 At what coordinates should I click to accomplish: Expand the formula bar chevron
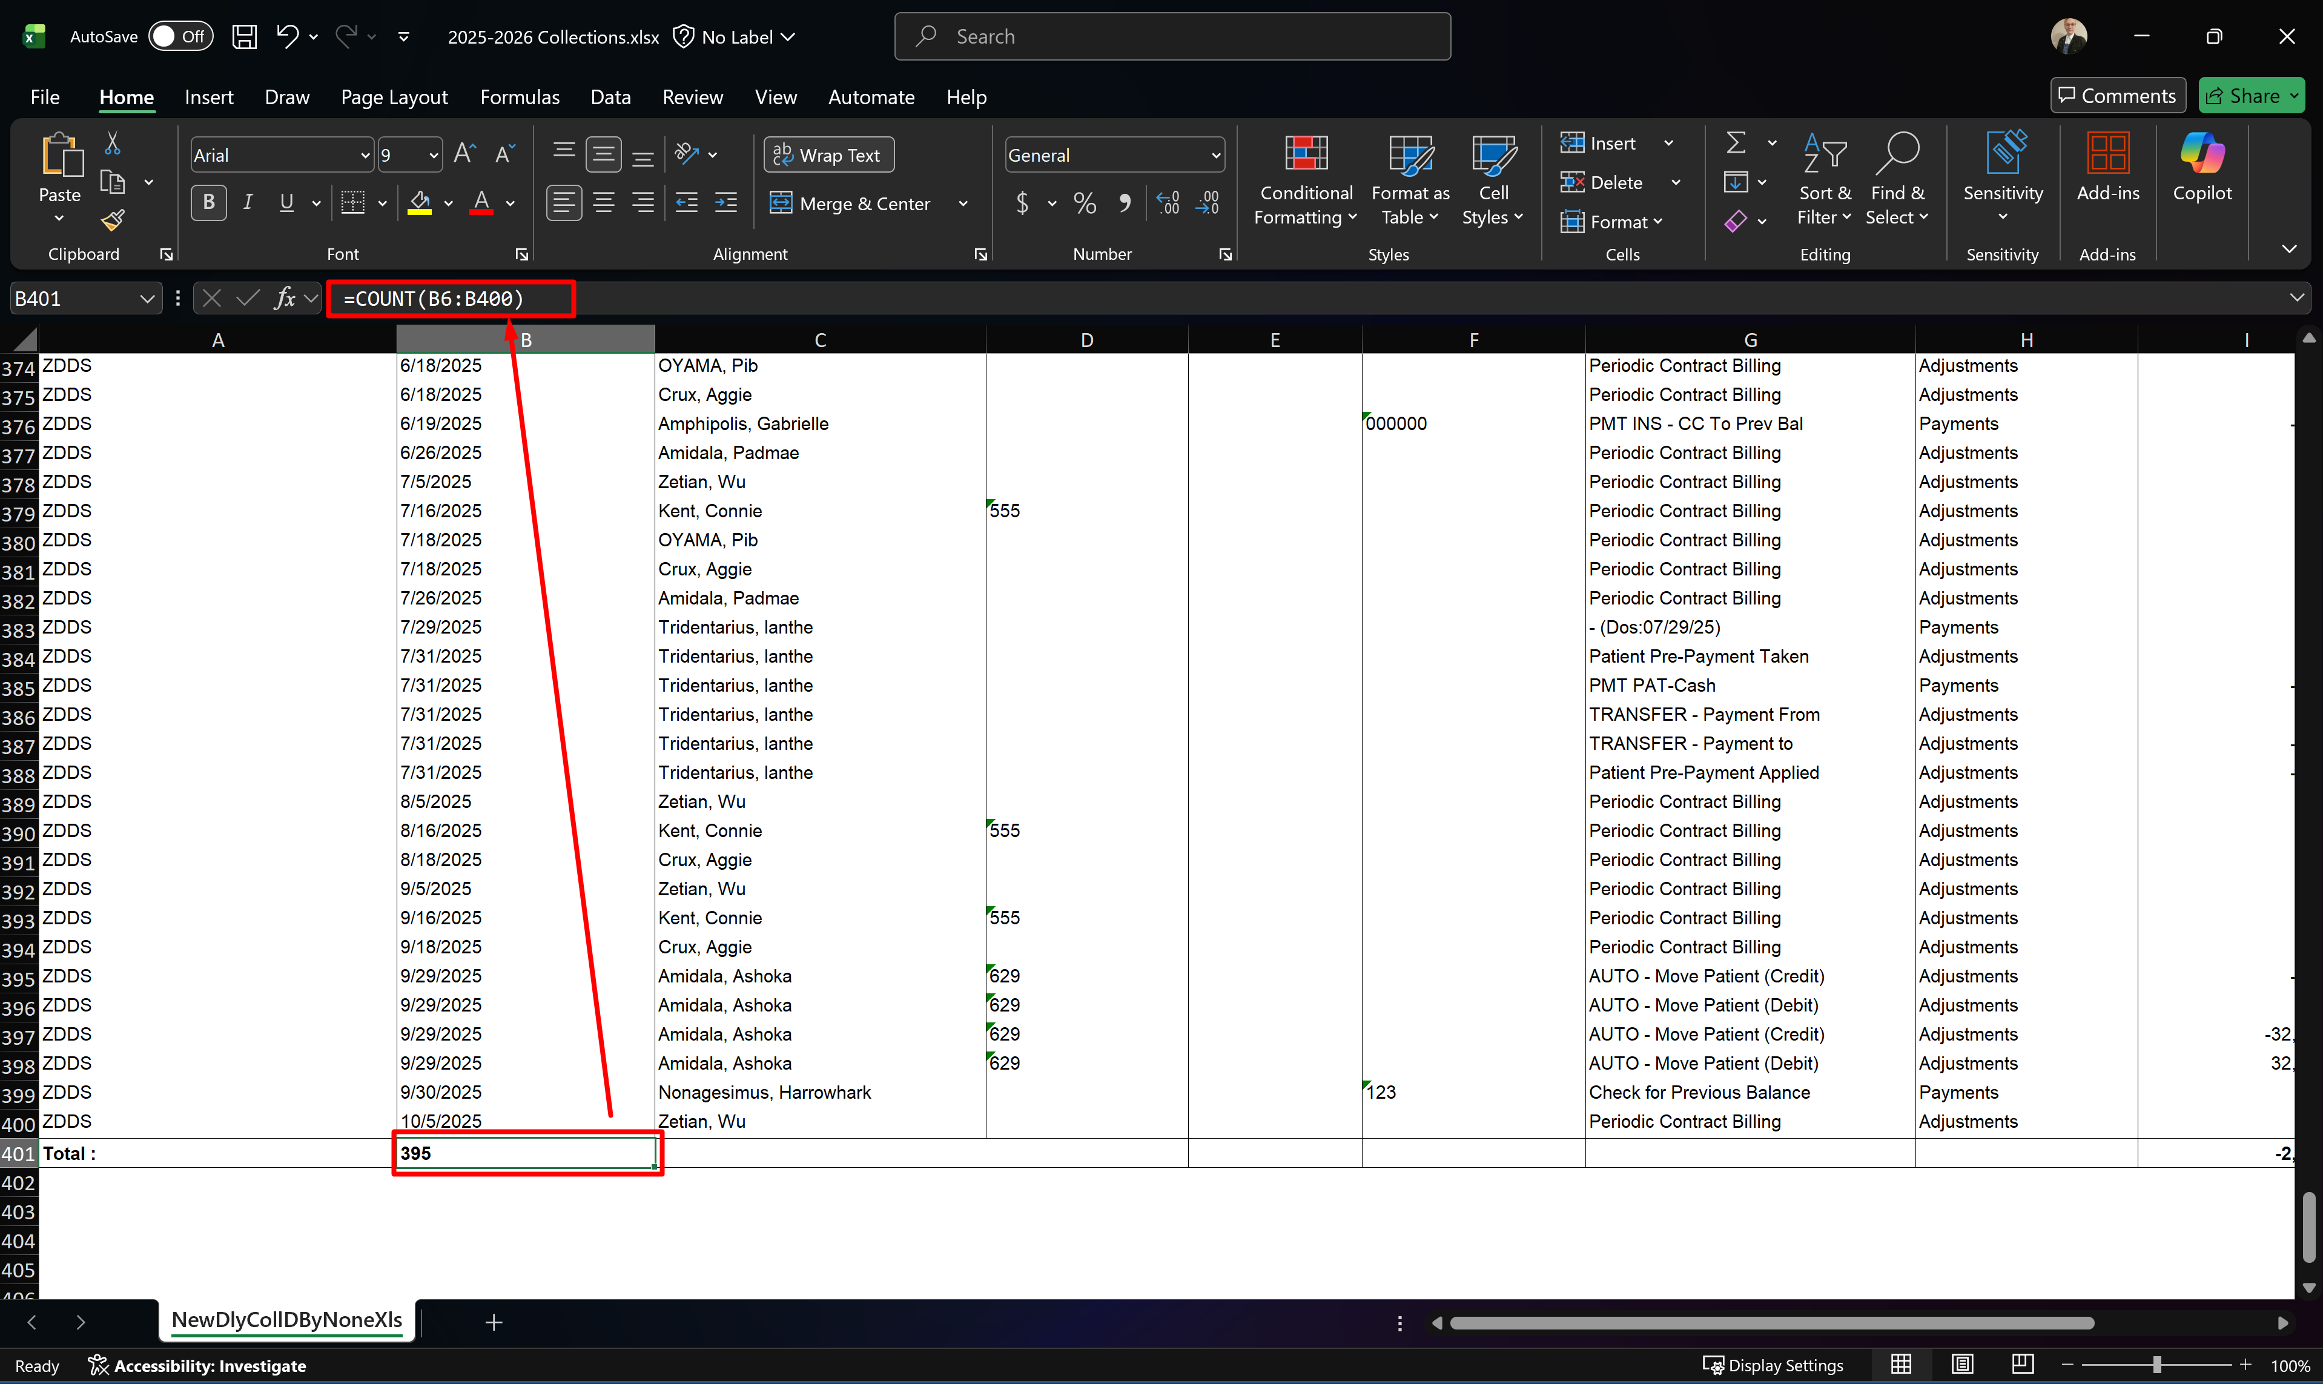pos(2297,297)
